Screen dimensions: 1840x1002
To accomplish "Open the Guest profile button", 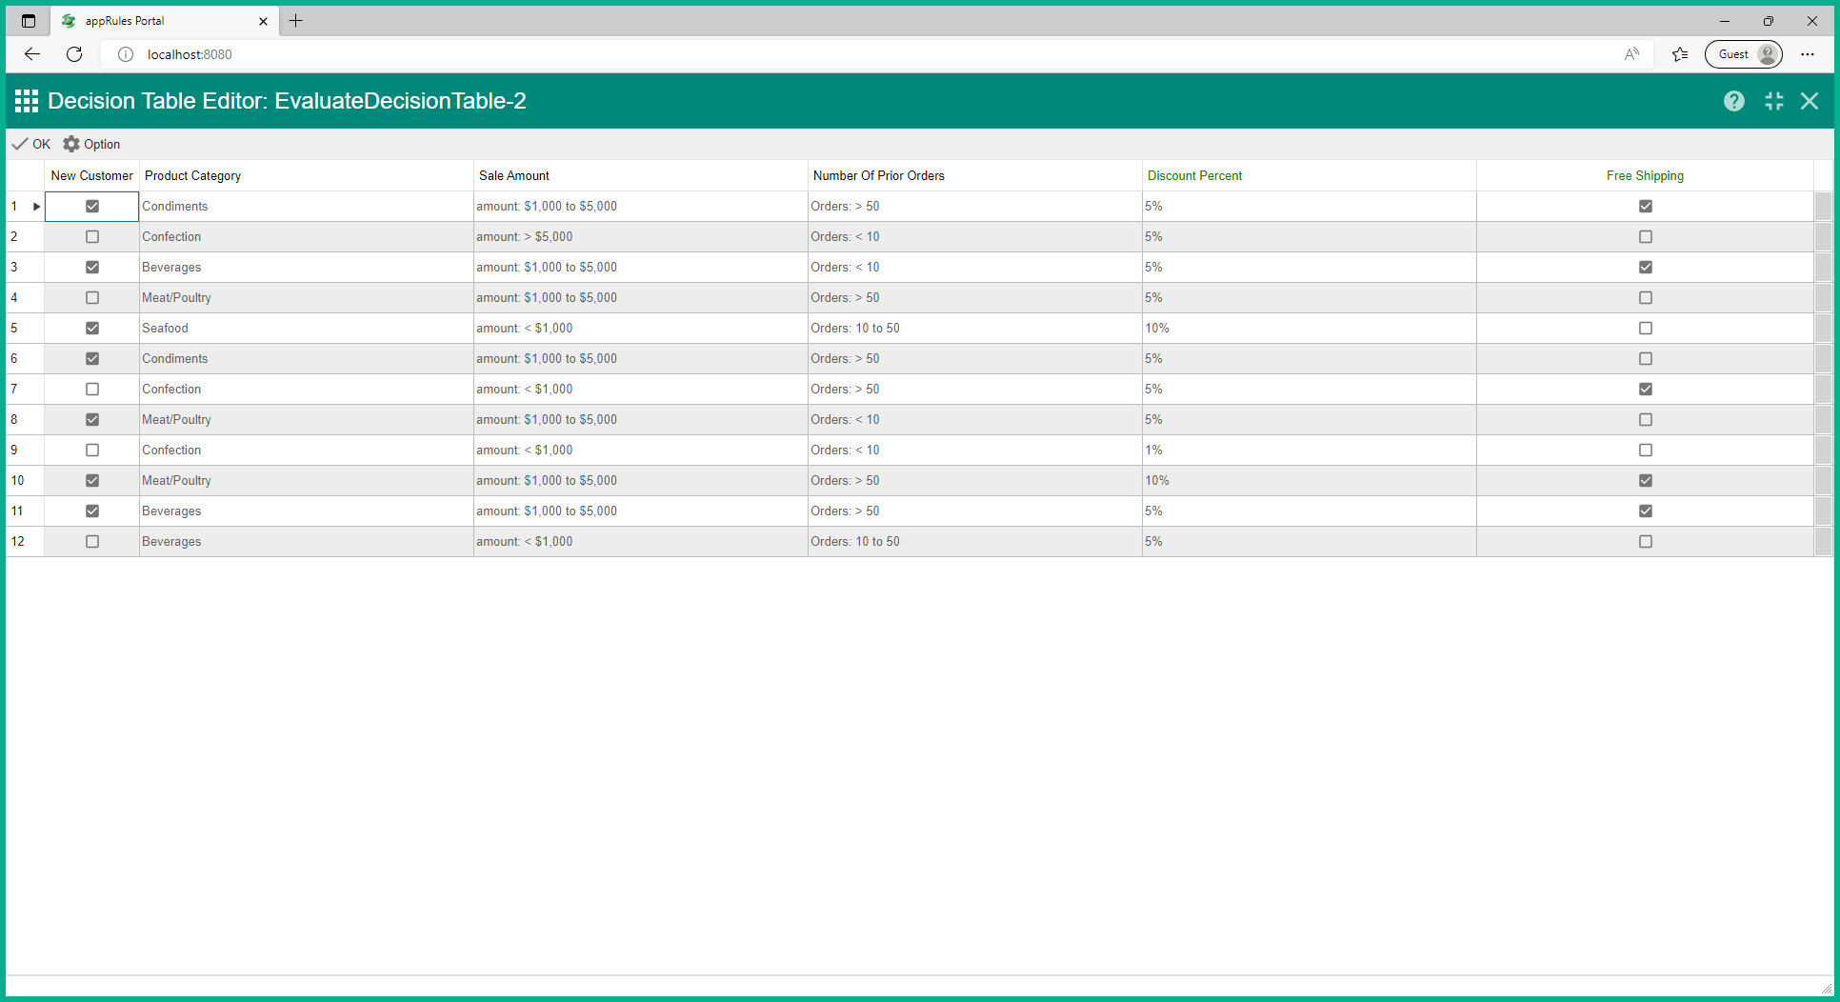I will click(x=1743, y=54).
